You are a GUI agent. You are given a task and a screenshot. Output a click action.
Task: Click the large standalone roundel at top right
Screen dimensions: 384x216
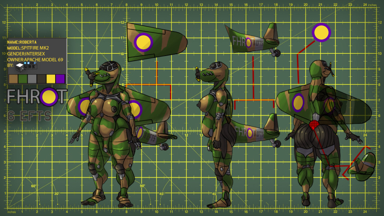pos(321,33)
